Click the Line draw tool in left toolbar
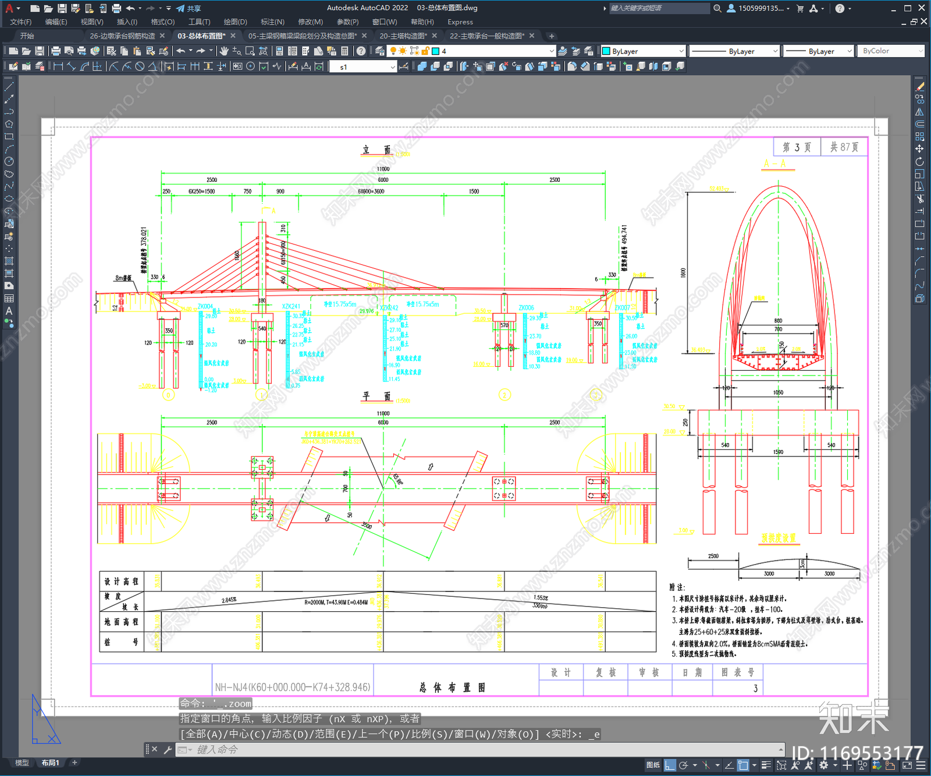The height and width of the screenshot is (776, 931). (9, 86)
